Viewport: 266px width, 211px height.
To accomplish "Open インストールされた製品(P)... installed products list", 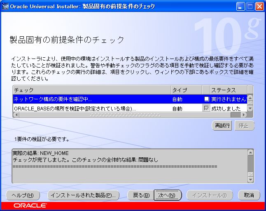I will (x=83, y=195).
